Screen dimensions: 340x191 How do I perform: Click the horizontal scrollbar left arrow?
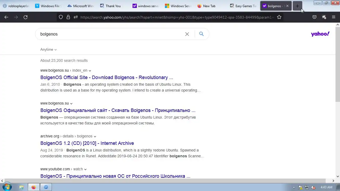point(2,181)
